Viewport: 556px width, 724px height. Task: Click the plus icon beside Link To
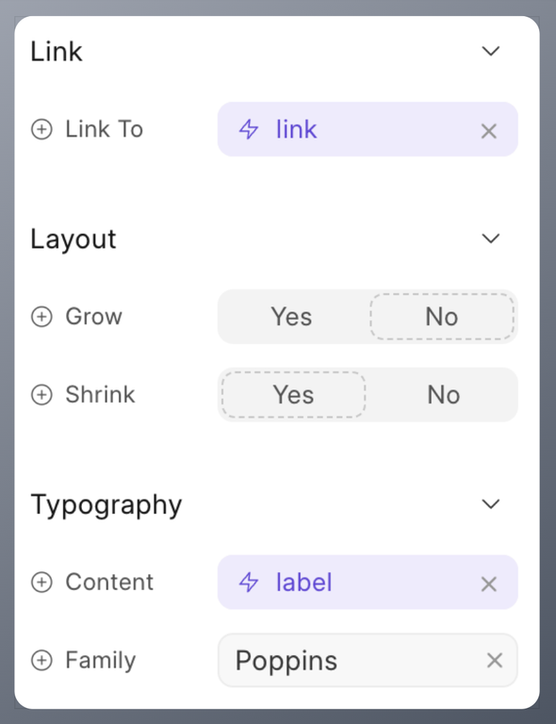[41, 129]
